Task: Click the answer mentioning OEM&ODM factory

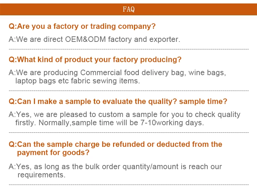Action: tap(94, 39)
